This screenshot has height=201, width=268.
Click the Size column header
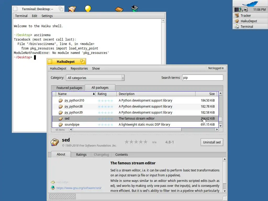[x=206, y=94]
